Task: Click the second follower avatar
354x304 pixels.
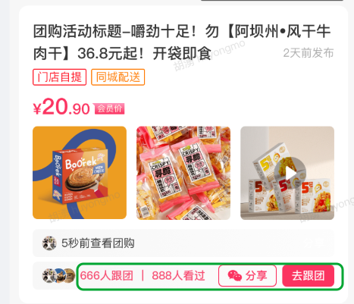Action: (x=58, y=275)
